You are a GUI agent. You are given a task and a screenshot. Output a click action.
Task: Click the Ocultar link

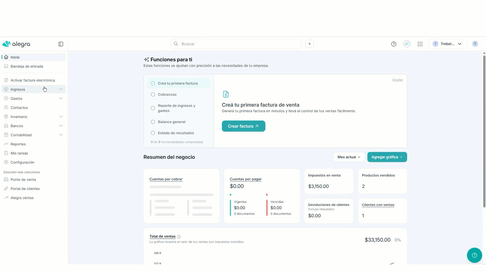(397, 80)
